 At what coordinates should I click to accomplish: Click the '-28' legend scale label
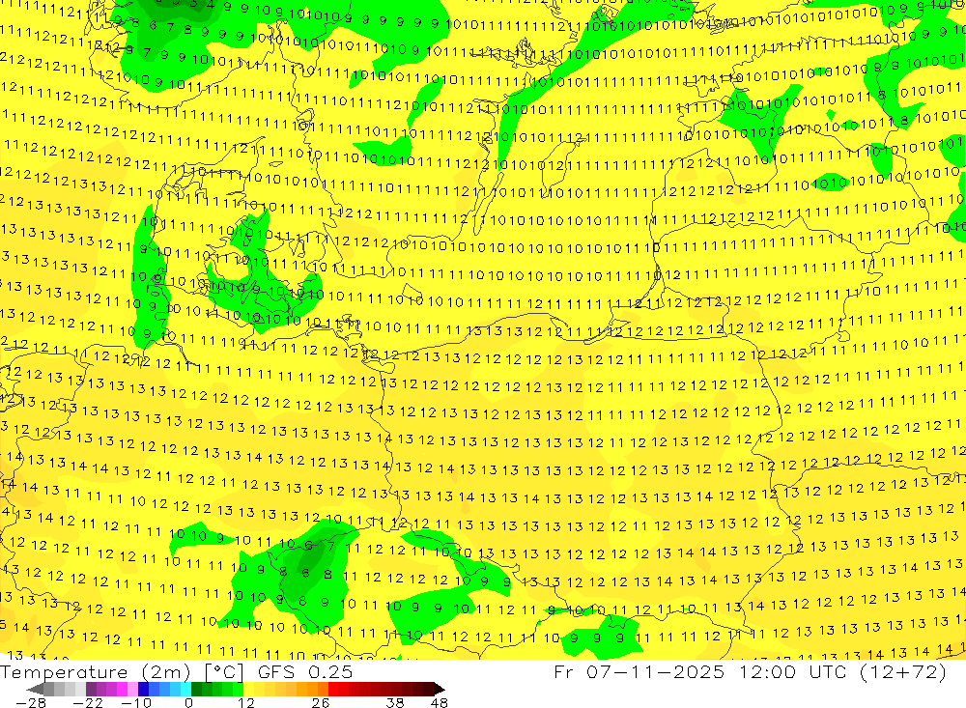point(31,702)
